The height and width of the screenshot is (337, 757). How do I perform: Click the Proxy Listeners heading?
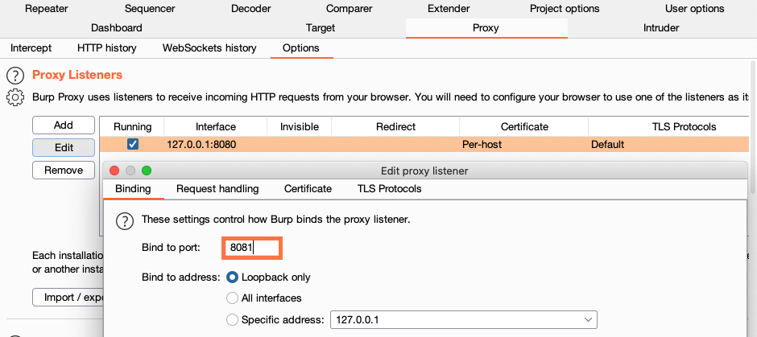coord(77,75)
